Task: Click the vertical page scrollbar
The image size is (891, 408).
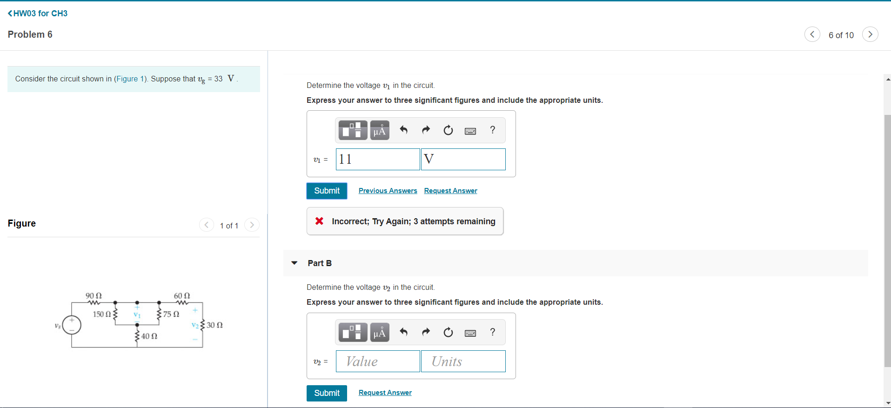Action: 888,241
